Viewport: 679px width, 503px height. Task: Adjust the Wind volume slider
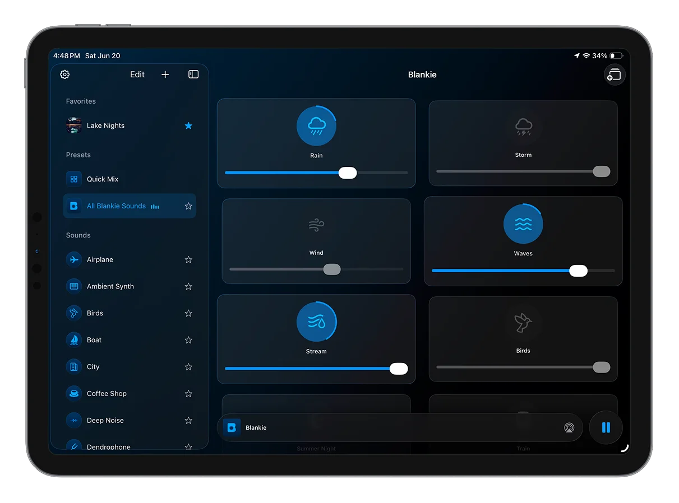point(316,269)
